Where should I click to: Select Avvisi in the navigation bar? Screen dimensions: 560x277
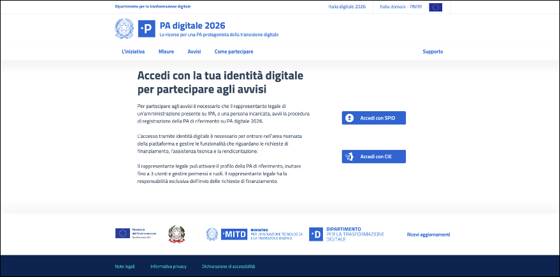[x=194, y=51]
